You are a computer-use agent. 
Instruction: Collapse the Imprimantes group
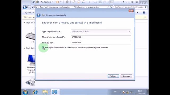[24, 22]
